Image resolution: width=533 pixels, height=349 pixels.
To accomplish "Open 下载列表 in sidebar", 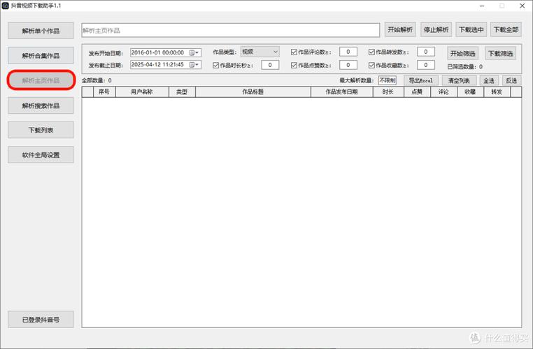I will pos(41,130).
